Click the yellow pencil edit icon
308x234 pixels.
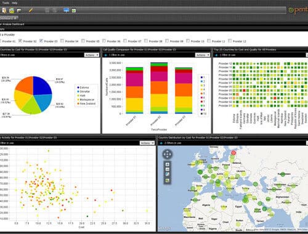[31, 10]
